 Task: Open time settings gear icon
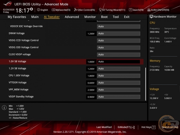31,9
